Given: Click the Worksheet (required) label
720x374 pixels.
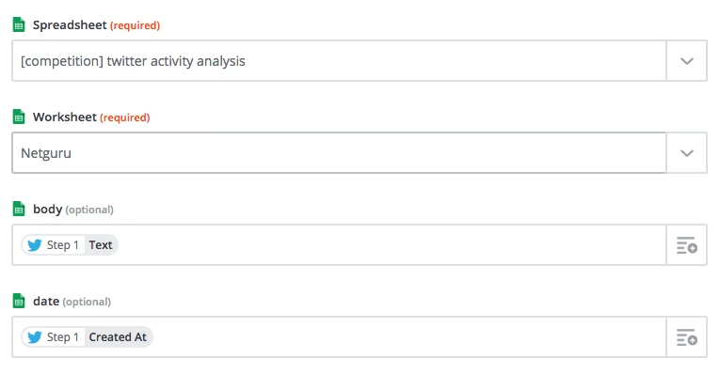Looking at the screenshot, I should point(91,117).
